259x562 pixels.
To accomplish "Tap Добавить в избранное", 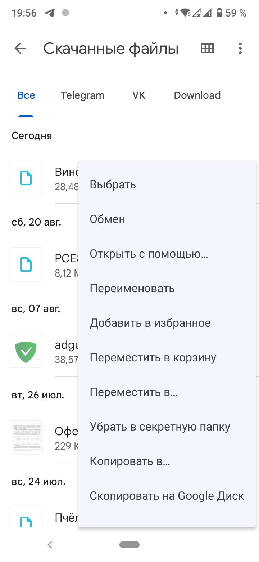I will click(150, 323).
